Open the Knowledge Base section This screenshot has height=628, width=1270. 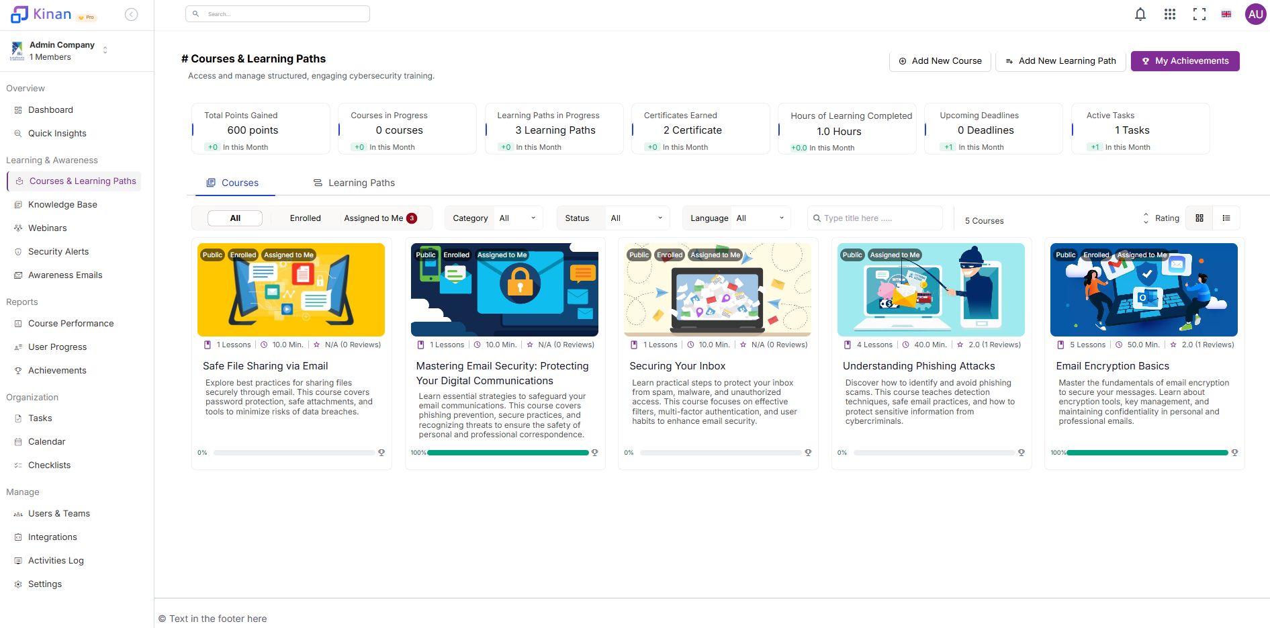coord(62,204)
